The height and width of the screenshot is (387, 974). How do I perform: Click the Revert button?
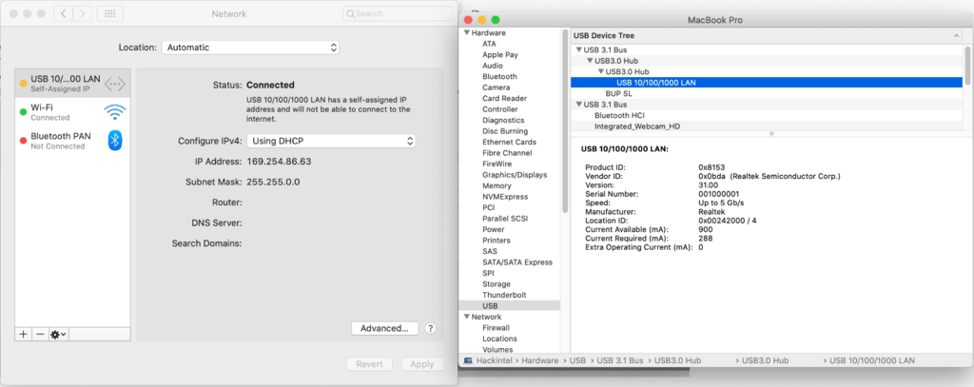pyautogui.click(x=369, y=364)
